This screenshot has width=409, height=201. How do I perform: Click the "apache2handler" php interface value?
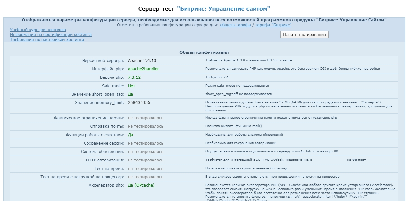(143, 69)
